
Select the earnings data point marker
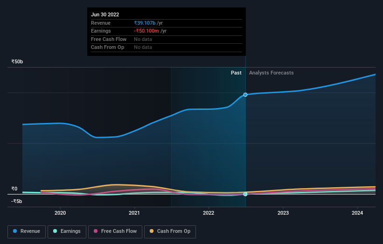(245, 194)
